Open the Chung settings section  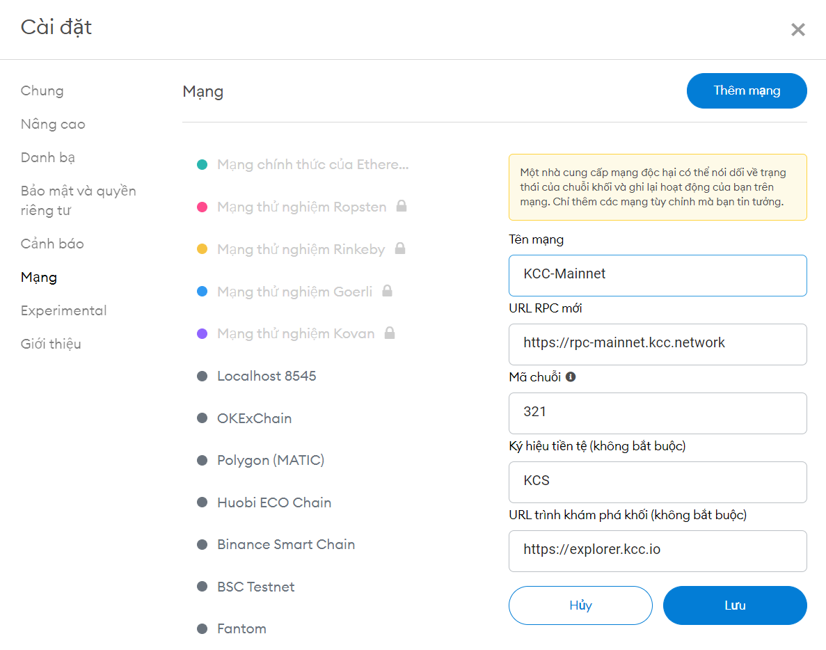point(42,90)
